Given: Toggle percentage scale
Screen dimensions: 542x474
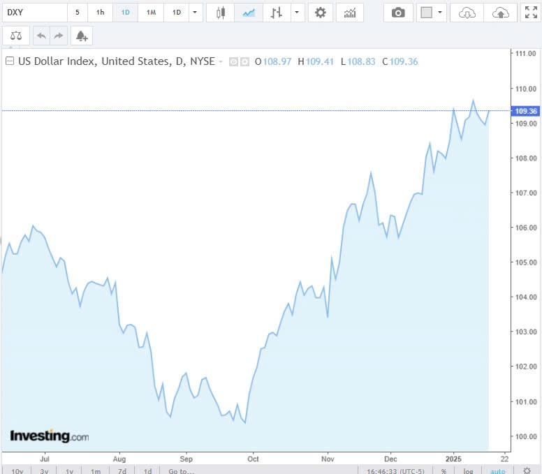Looking at the screenshot, I should (x=444, y=471).
